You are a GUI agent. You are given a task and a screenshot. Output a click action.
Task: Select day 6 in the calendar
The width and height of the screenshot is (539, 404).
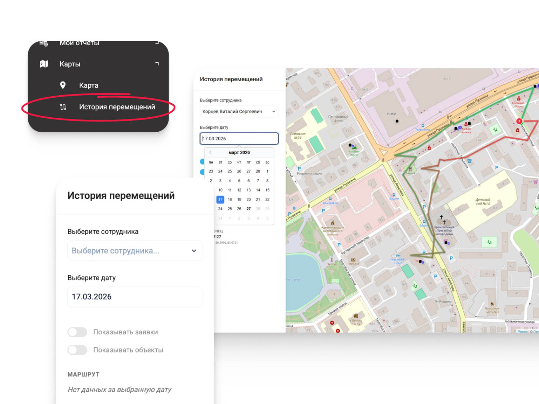point(248,181)
